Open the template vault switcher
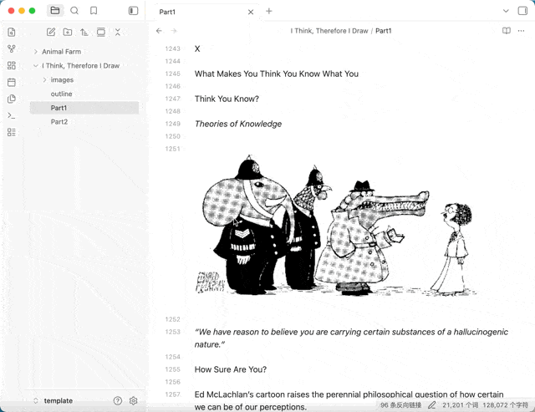Image resolution: width=535 pixels, height=412 pixels. (x=53, y=401)
